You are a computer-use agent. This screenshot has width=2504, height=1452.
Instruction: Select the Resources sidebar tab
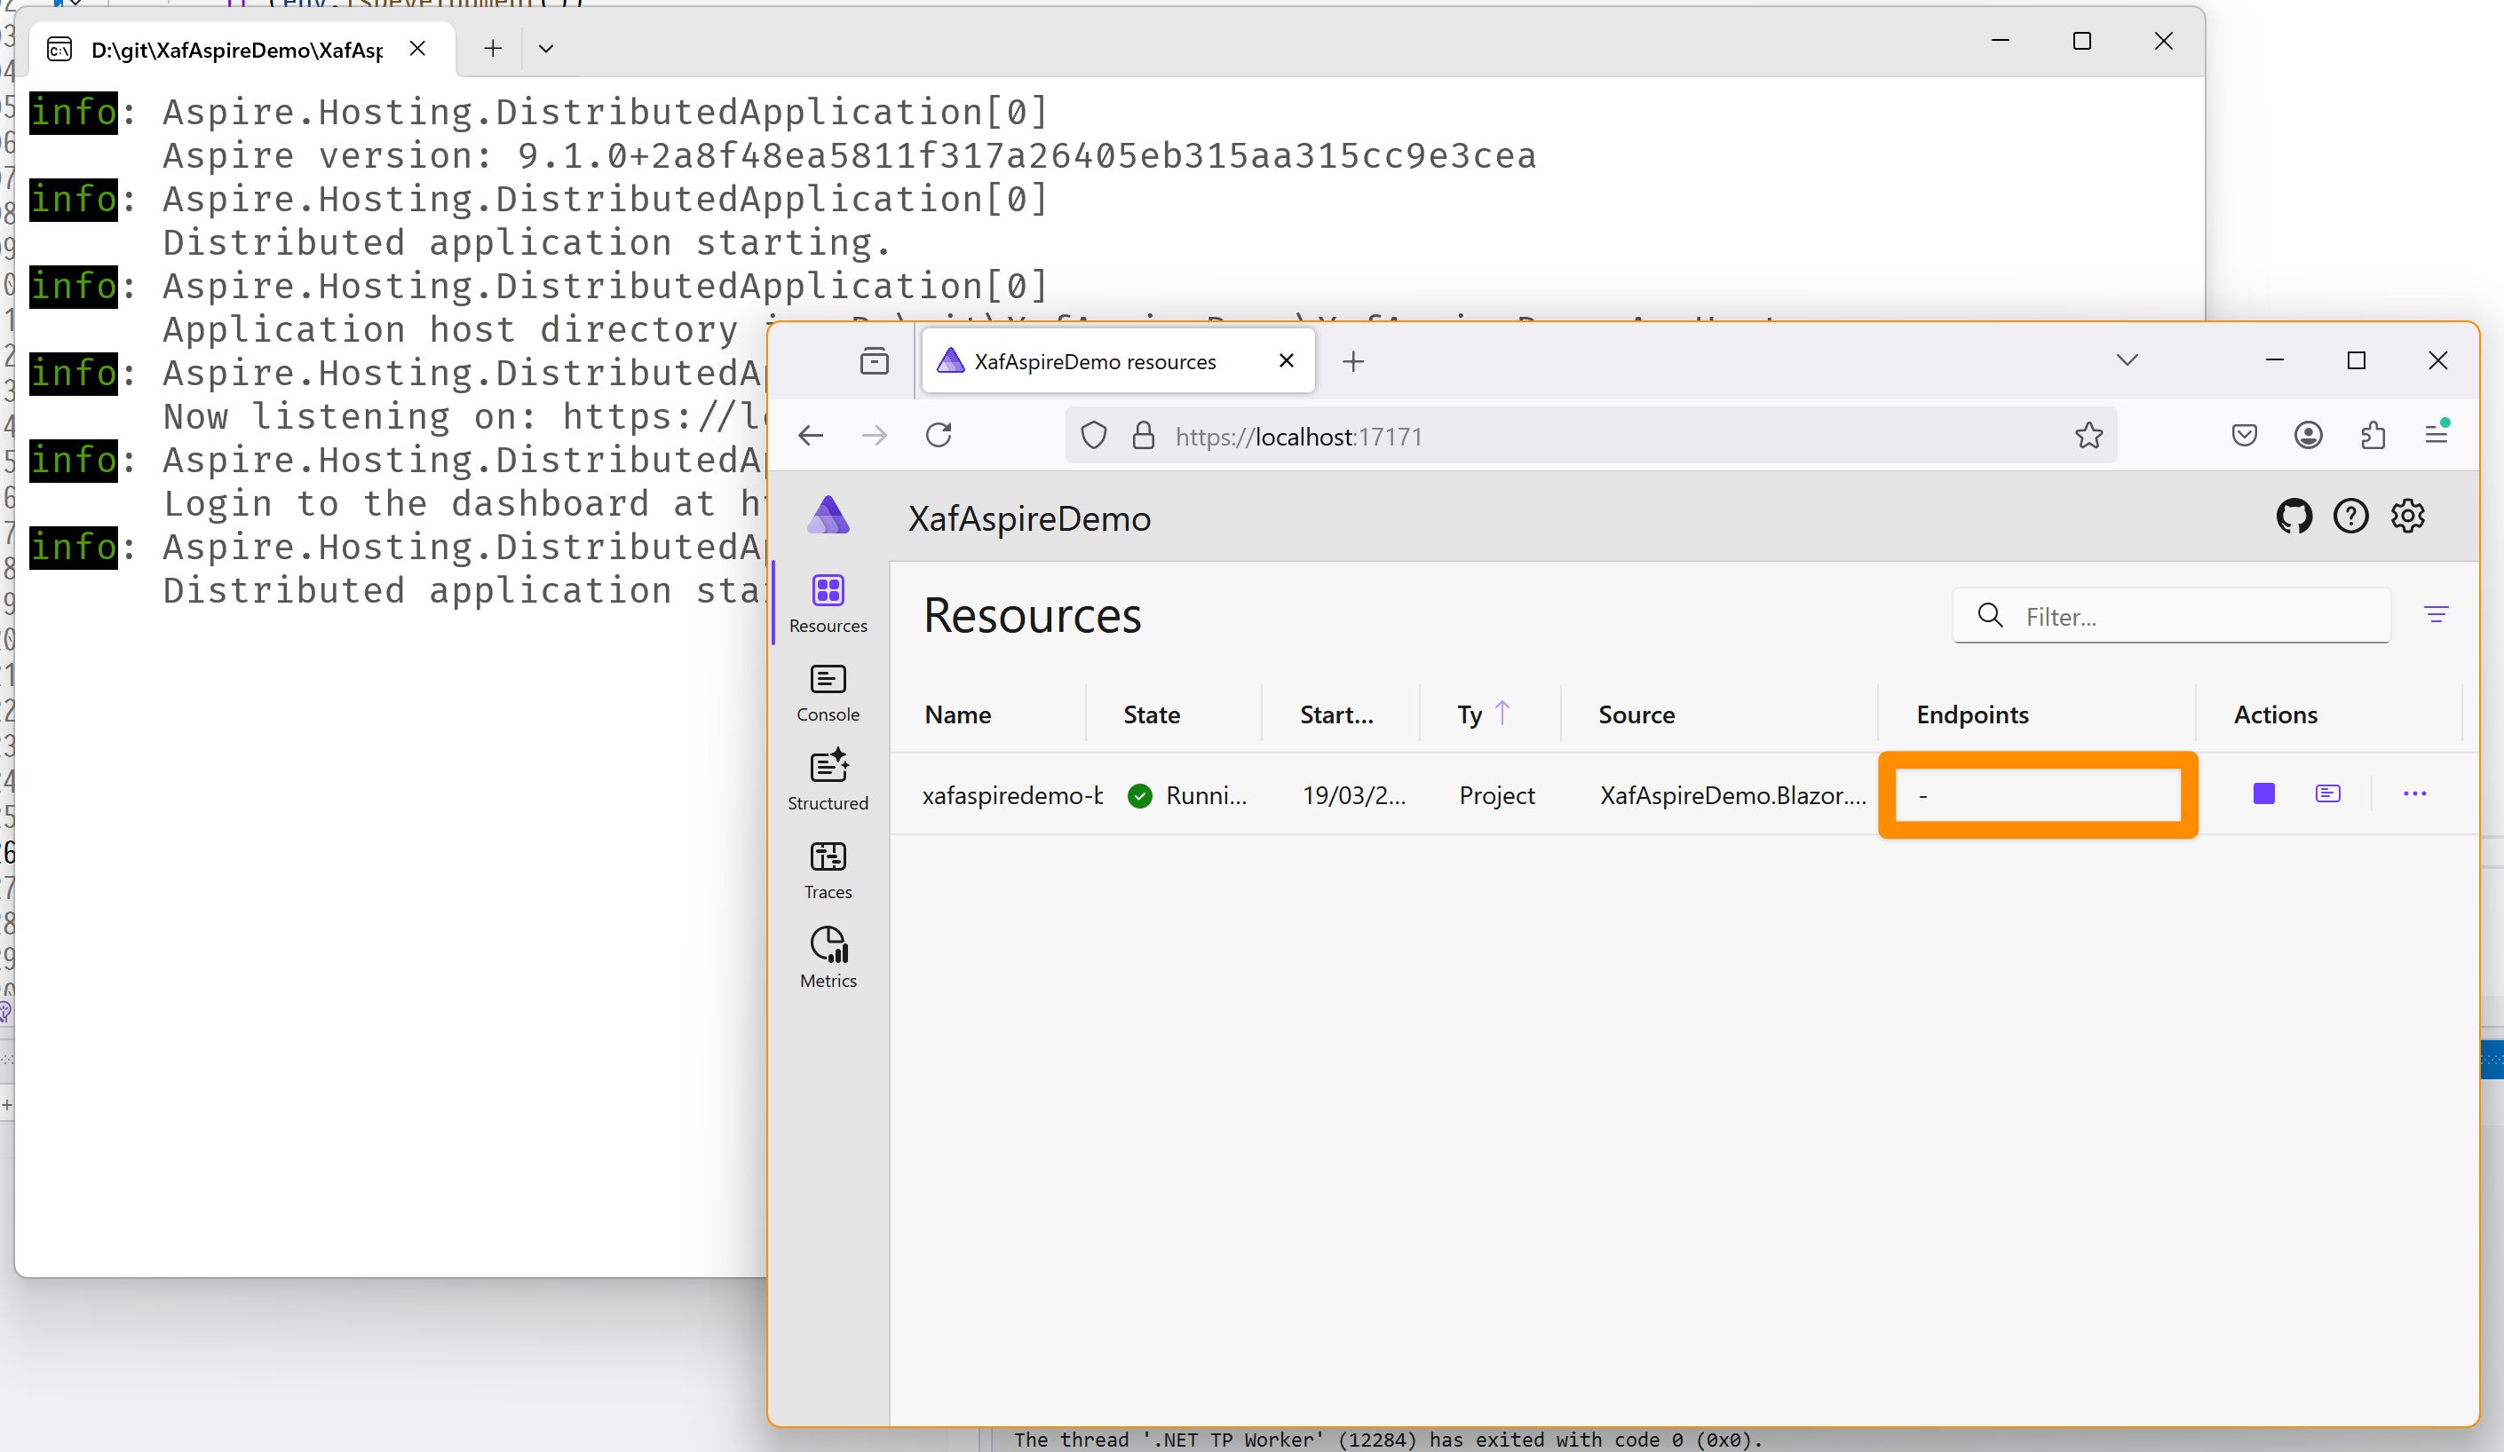tap(827, 604)
